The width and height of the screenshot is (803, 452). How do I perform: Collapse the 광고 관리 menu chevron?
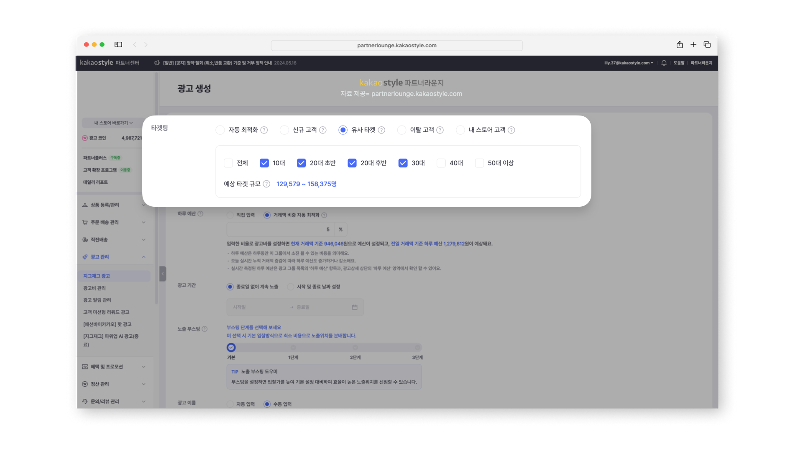tap(143, 257)
